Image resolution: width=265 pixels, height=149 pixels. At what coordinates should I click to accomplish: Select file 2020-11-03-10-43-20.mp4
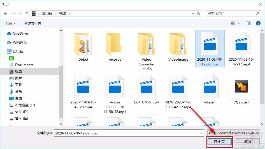pyautogui.click(x=83, y=91)
